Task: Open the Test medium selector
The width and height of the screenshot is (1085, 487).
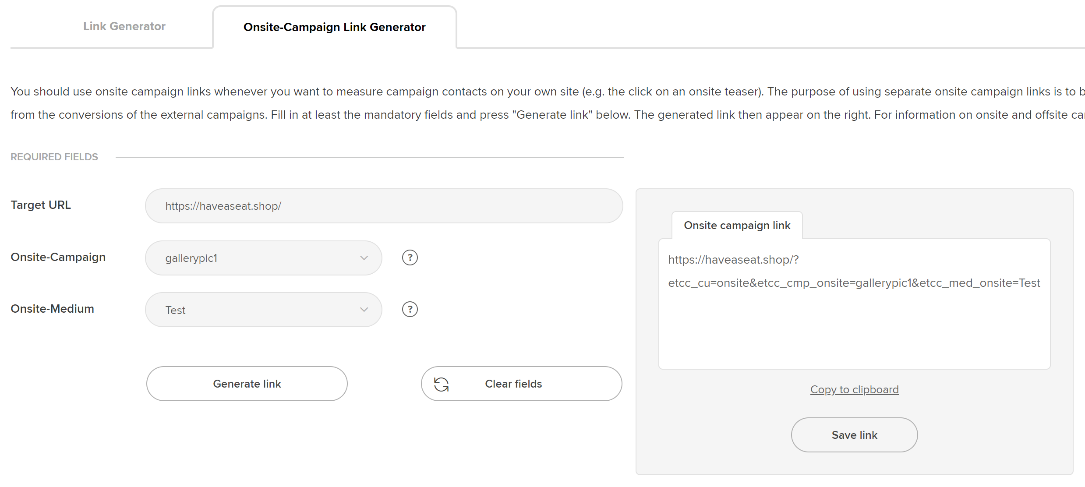Action: [x=263, y=310]
